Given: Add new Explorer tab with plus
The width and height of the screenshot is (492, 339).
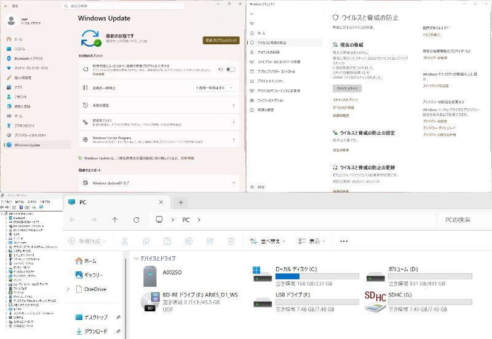Looking at the screenshot, I should pos(181,202).
